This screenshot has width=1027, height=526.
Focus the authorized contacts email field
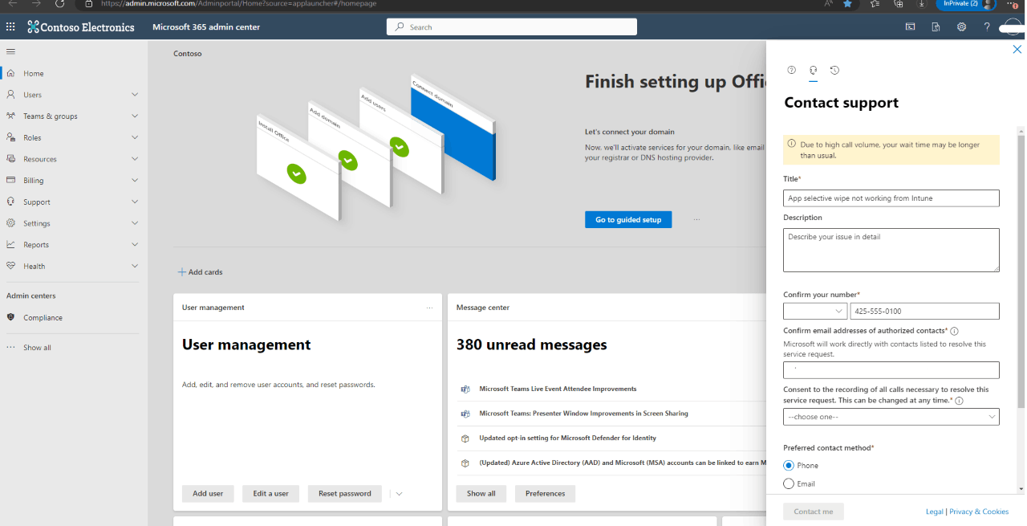(891, 369)
